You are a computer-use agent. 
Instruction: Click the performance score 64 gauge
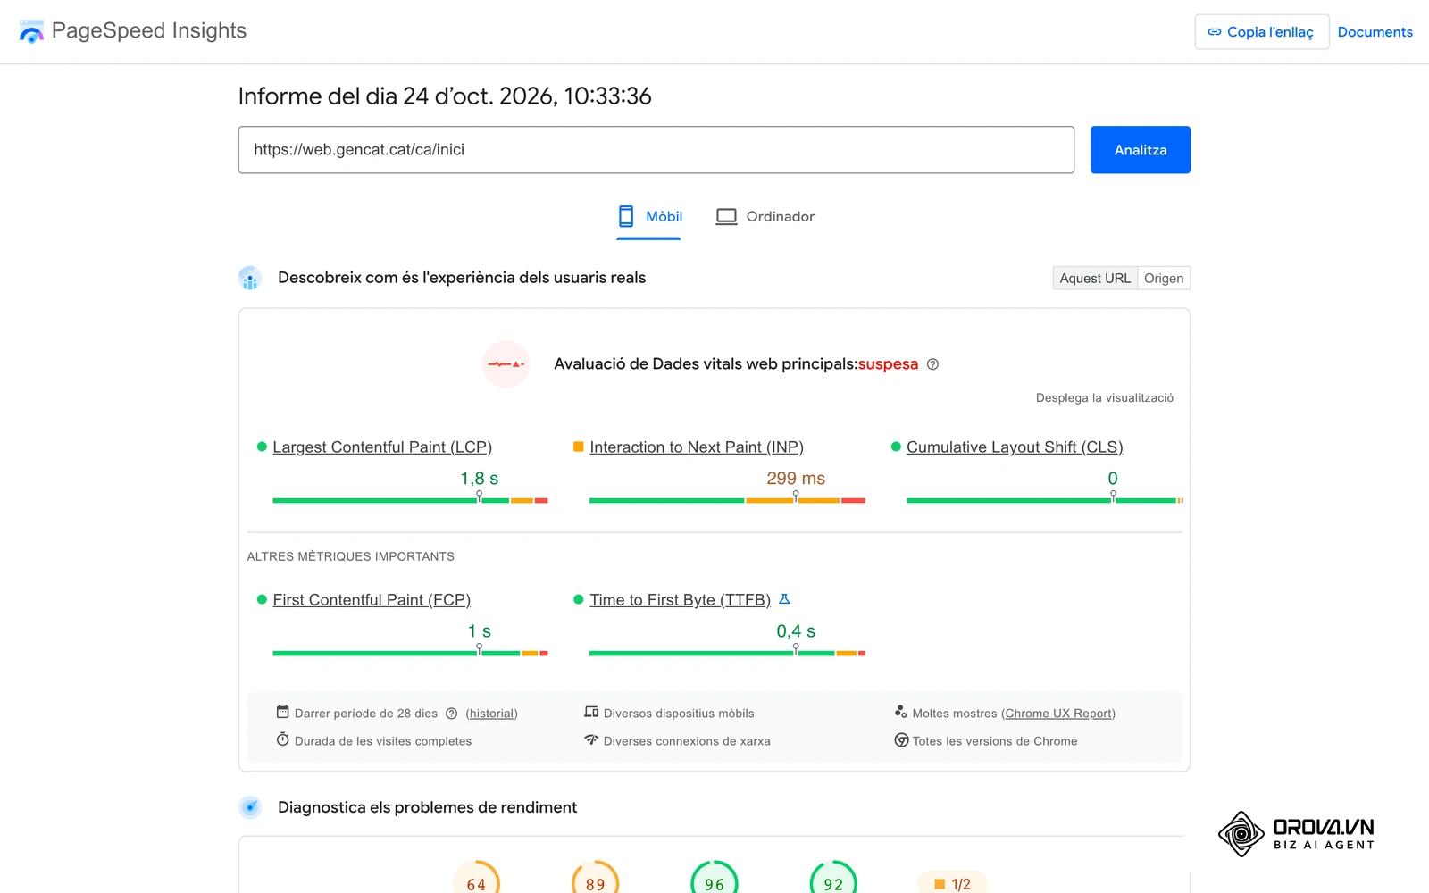coord(476,879)
